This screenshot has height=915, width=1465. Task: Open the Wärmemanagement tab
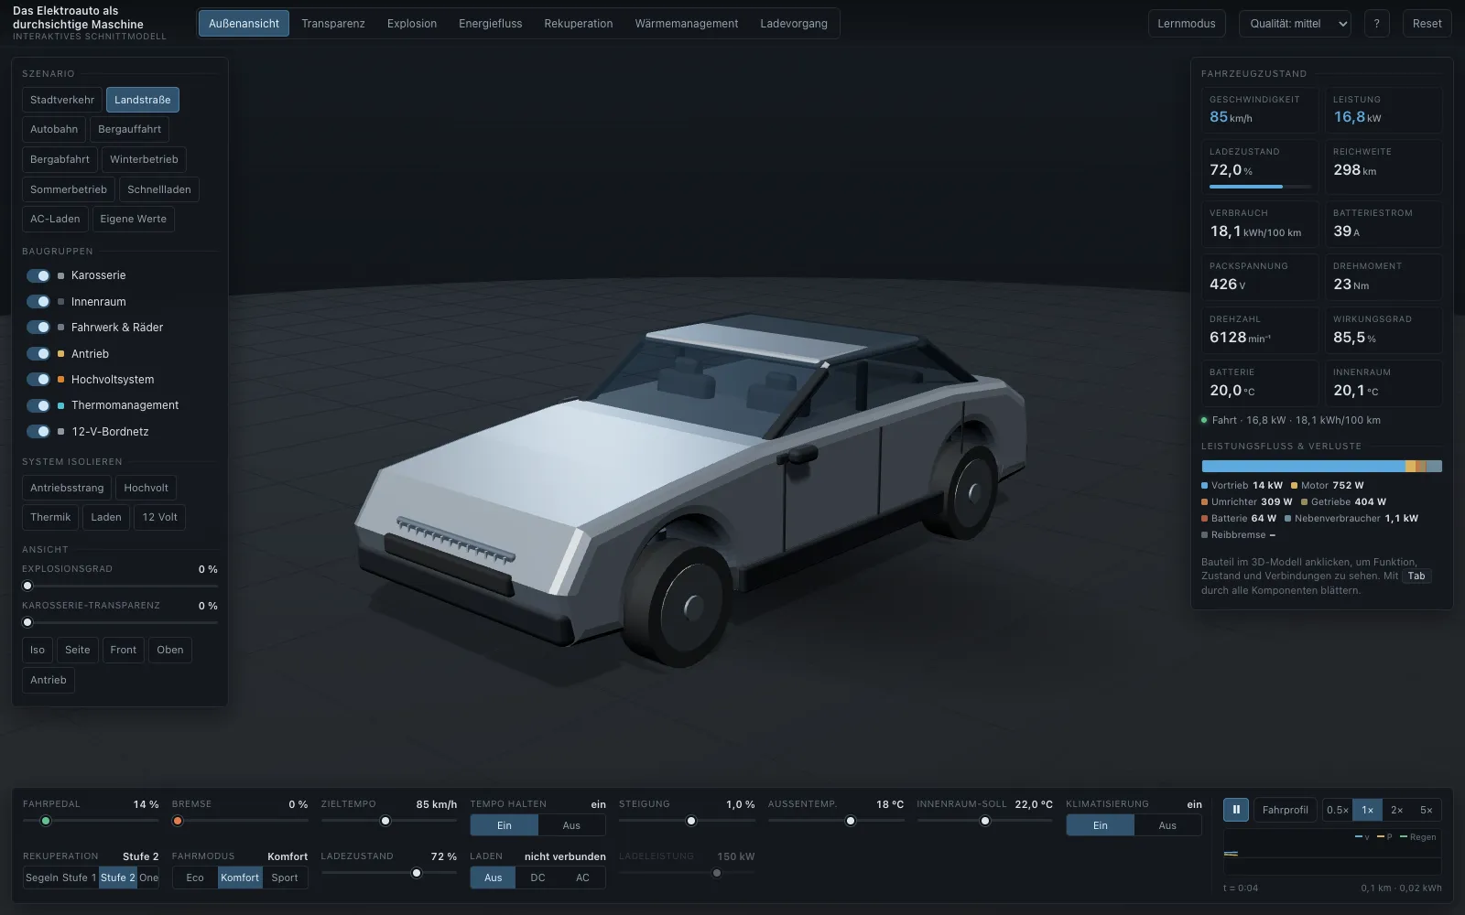[x=687, y=24]
